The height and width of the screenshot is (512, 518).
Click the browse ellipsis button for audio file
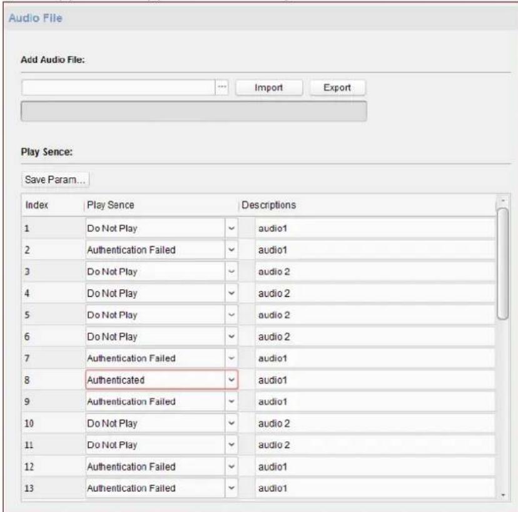coord(222,88)
